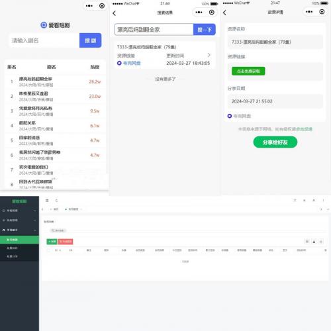Open three-dots menu on the 搜索结果 screen
This screenshot has width=331, height=331.
[x=199, y=13]
